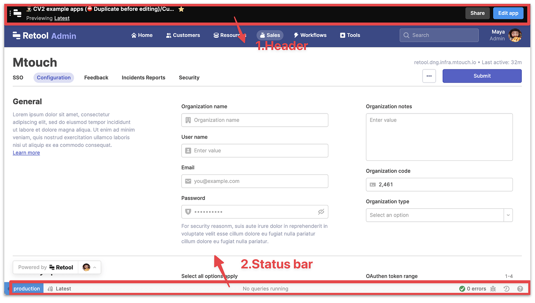Click the Organization code field

point(439,185)
